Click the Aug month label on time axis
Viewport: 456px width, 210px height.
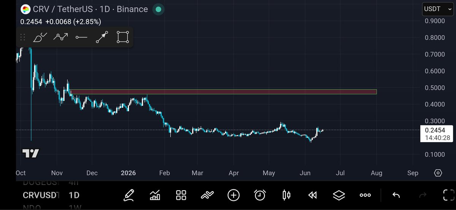click(376, 173)
